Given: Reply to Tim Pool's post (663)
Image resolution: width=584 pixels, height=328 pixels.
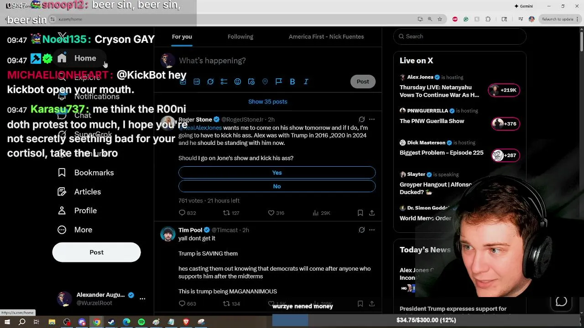Looking at the screenshot, I should (188, 303).
